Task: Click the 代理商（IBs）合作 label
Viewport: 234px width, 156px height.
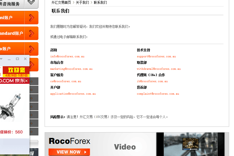Action: (x=151, y=75)
